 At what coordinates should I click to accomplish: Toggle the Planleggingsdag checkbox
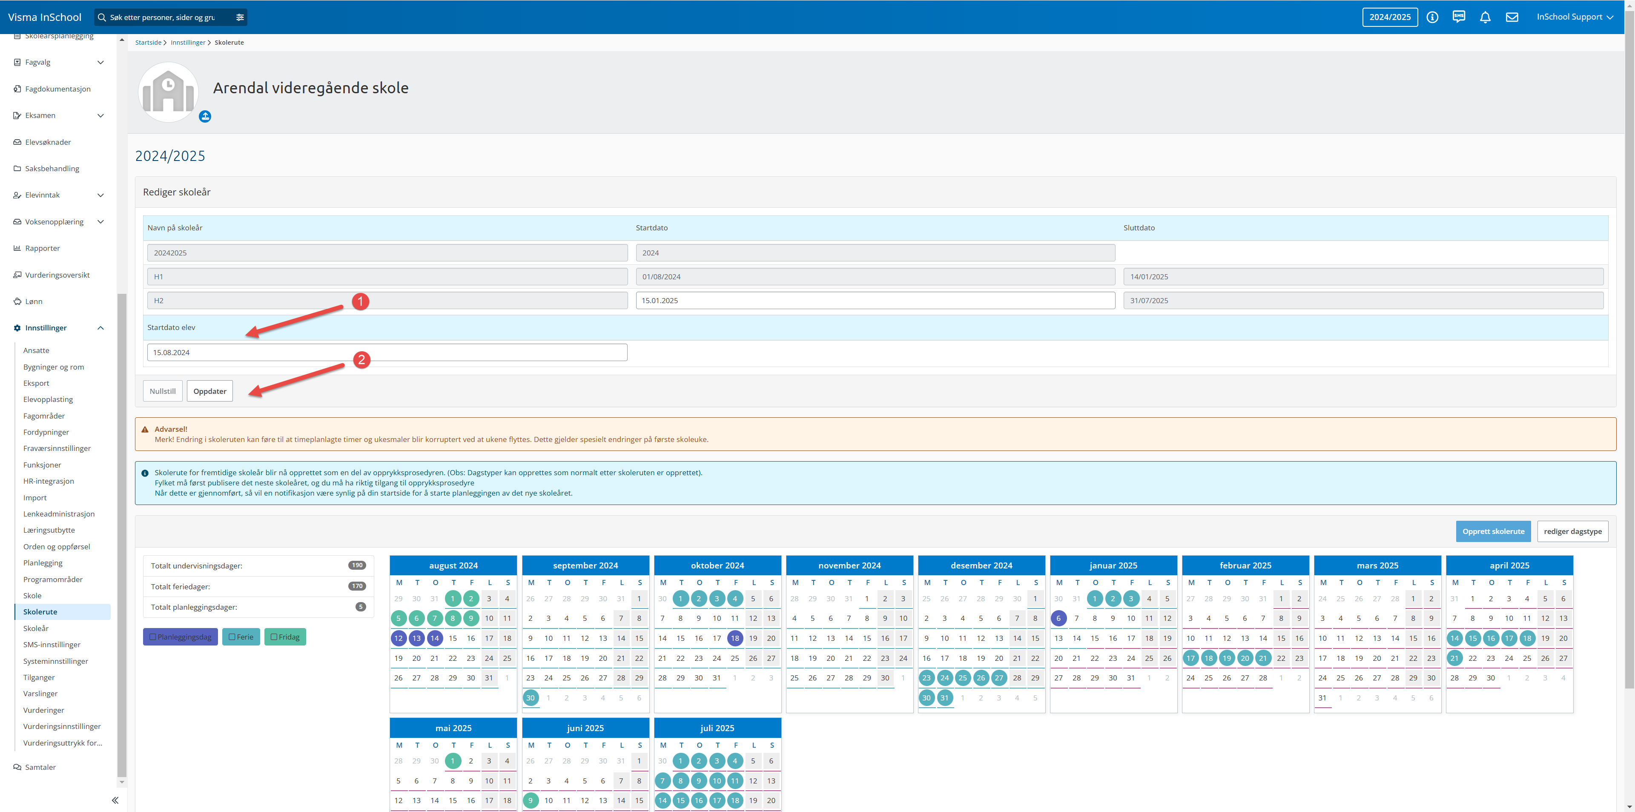(152, 637)
